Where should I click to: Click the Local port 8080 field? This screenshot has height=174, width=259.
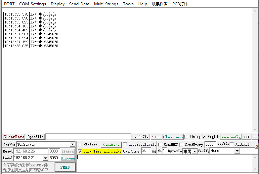point(54,158)
